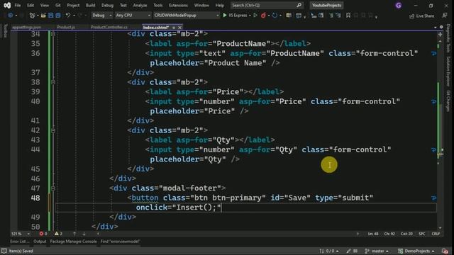The width and height of the screenshot is (454, 255).
Task: Click the Save button in toolbar
Action: pyautogui.click(x=50, y=16)
